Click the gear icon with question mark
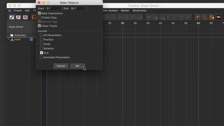 (x=211, y=17)
